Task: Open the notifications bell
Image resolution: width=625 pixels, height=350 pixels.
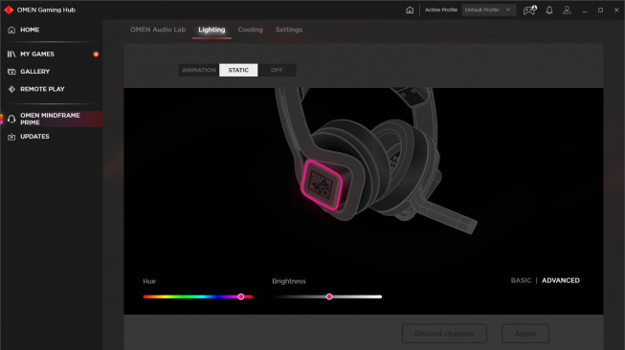Action: point(549,10)
